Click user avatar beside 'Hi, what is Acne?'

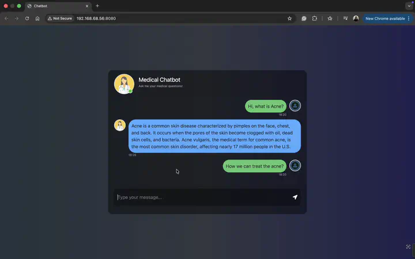(x=295, y=106)
